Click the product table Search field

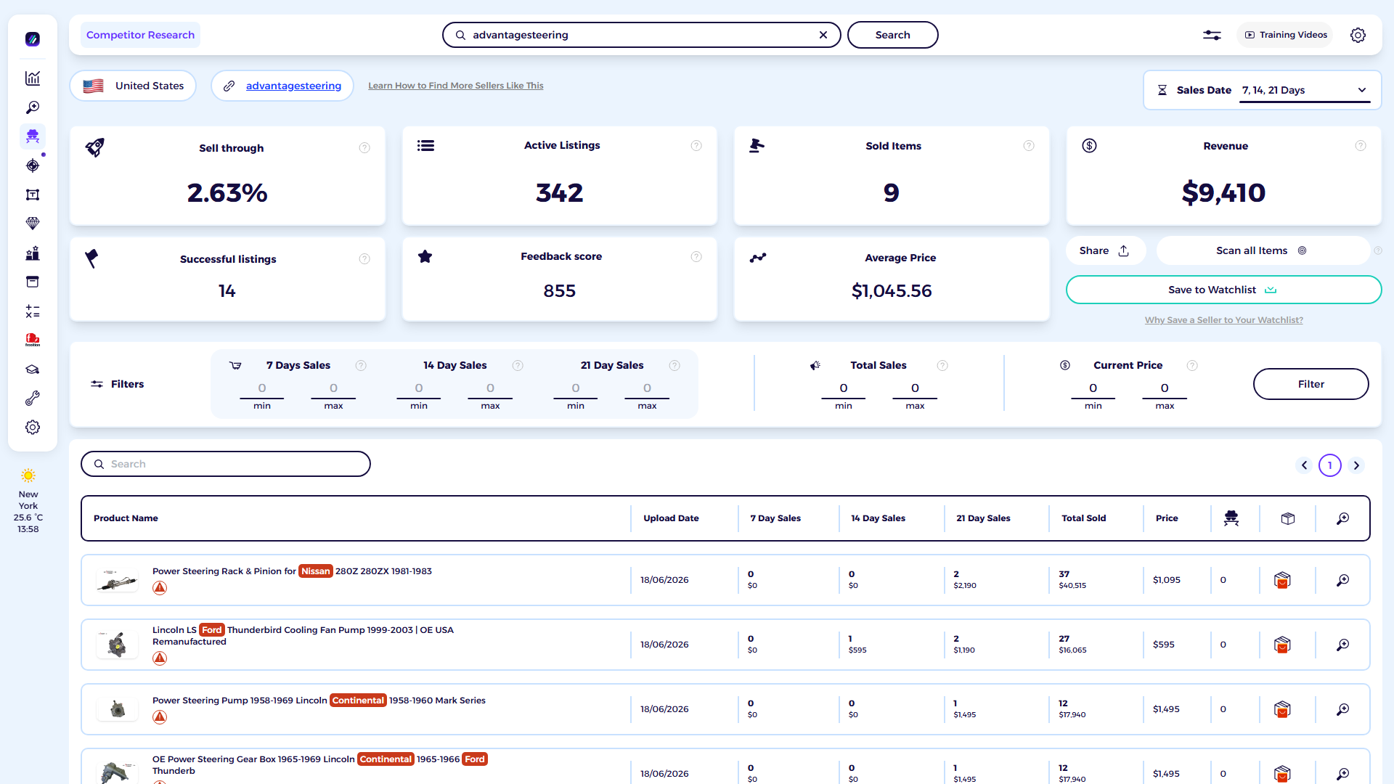[226, 464]
